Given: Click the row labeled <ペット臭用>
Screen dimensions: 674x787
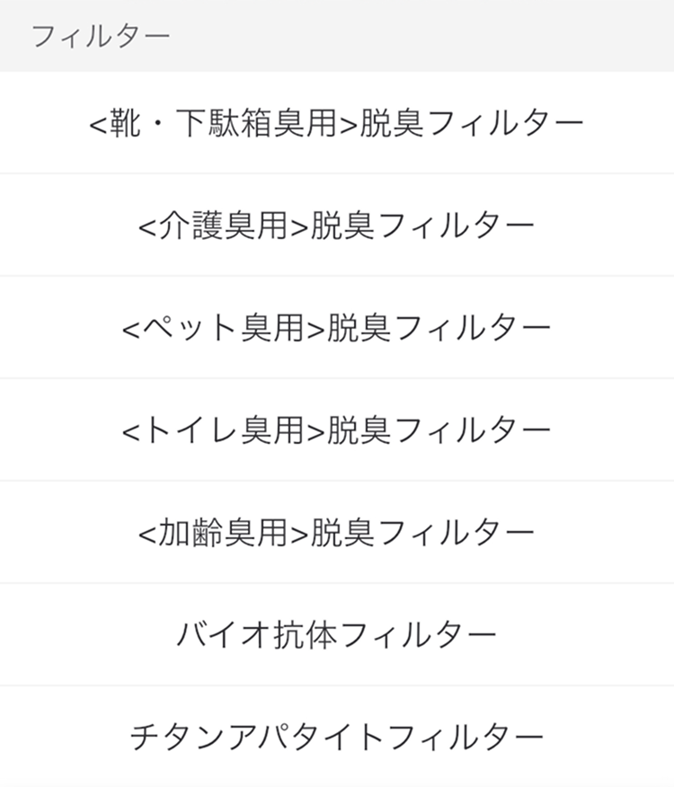Looking at the screenshot, I should 337,328.
